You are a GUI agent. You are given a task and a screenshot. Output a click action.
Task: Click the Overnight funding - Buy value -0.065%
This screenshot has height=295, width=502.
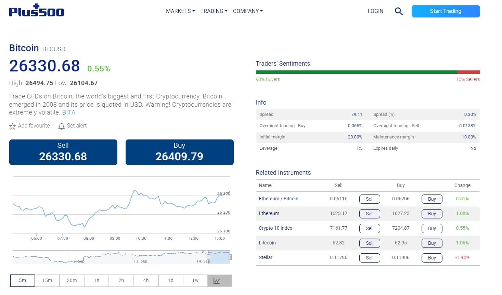[x=355, y=126]
